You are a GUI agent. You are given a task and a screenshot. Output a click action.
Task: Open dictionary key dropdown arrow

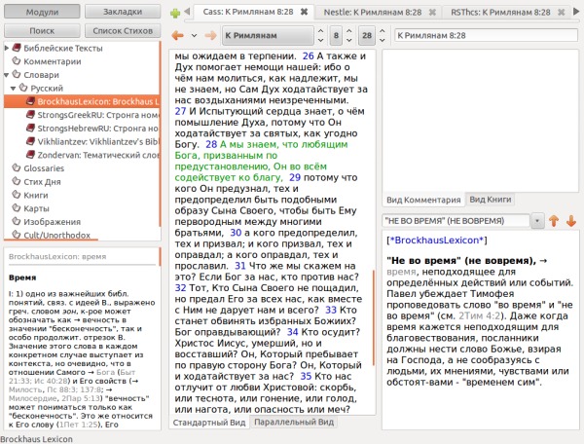[537, 221]
